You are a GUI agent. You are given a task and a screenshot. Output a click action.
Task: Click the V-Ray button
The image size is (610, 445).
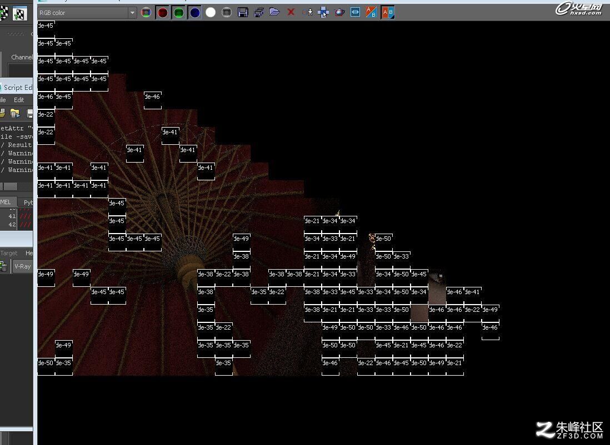(x=23, y=266)
